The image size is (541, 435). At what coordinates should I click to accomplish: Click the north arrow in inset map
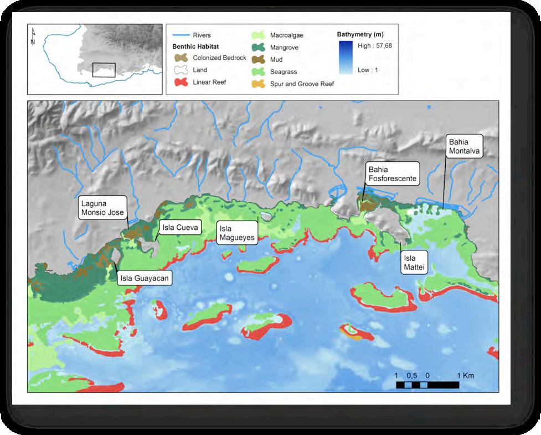click(33, 37)
